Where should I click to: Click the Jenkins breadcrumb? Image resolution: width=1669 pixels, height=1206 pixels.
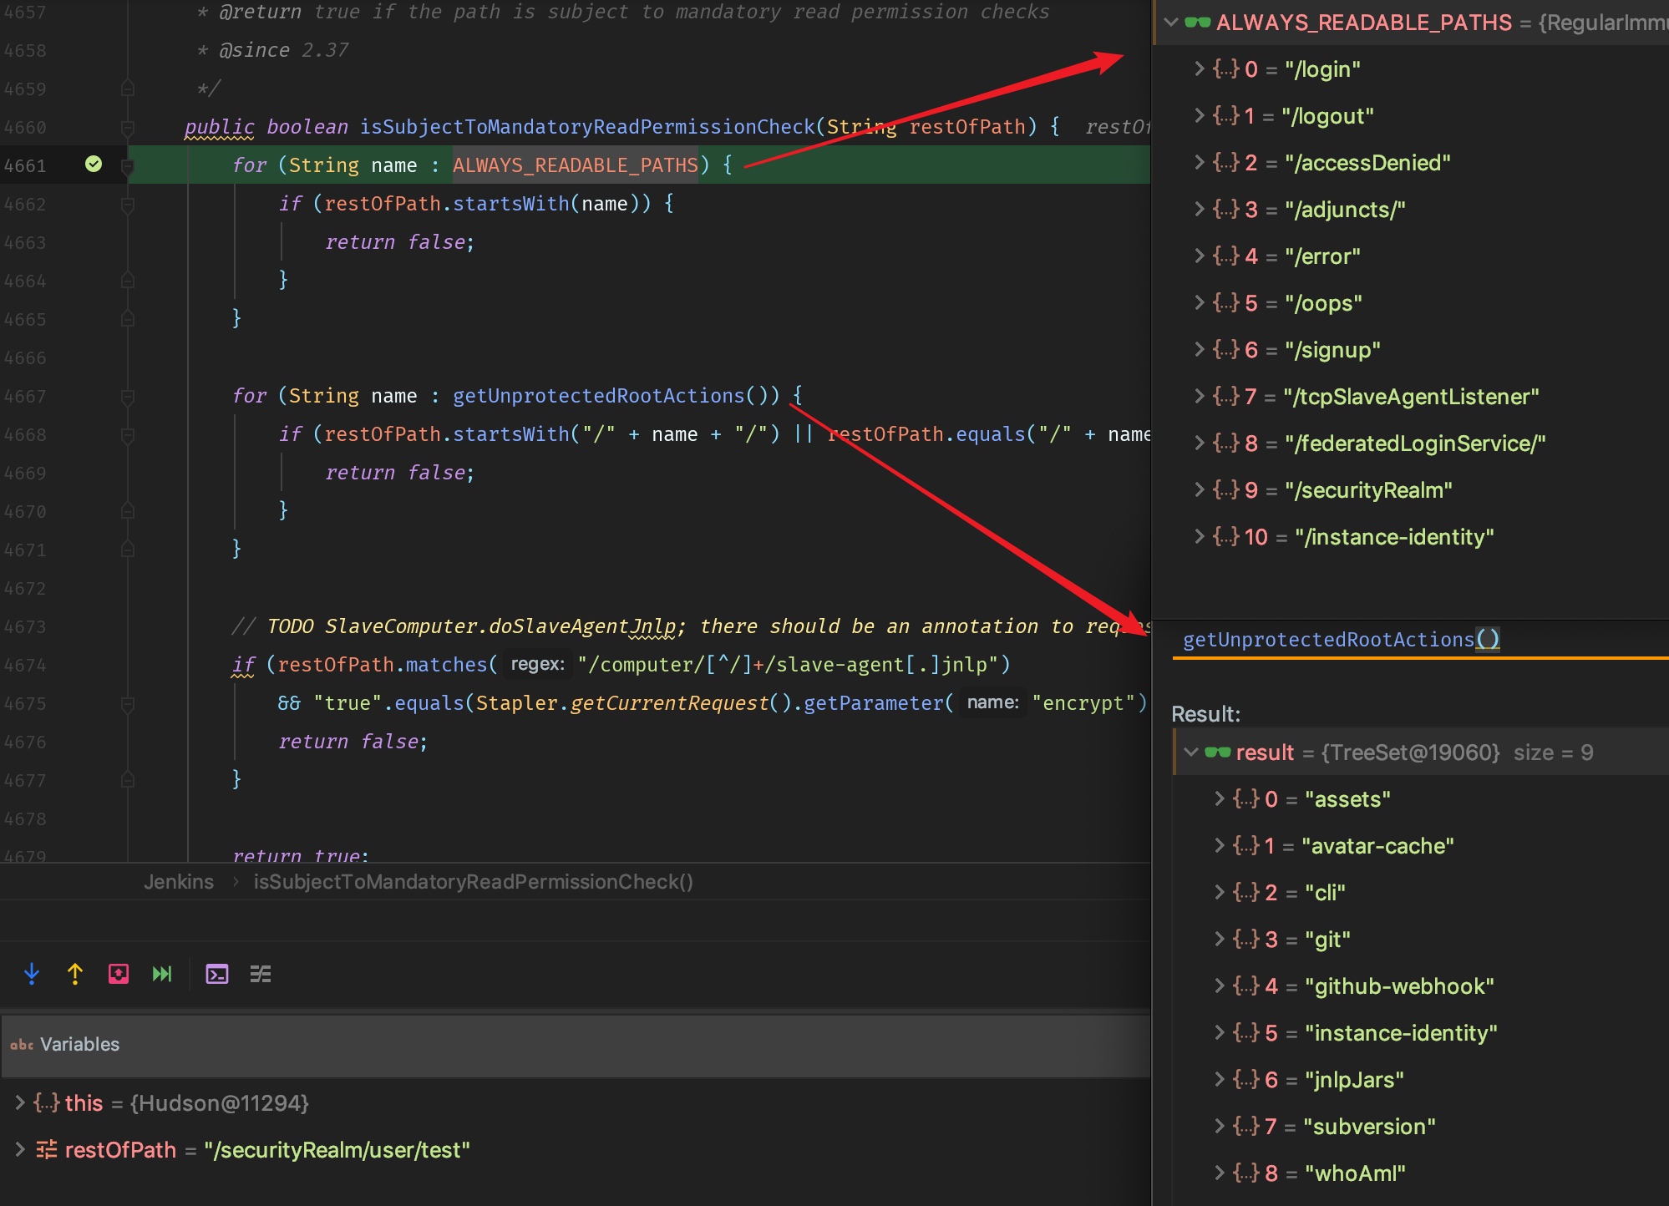coord(179,882)
